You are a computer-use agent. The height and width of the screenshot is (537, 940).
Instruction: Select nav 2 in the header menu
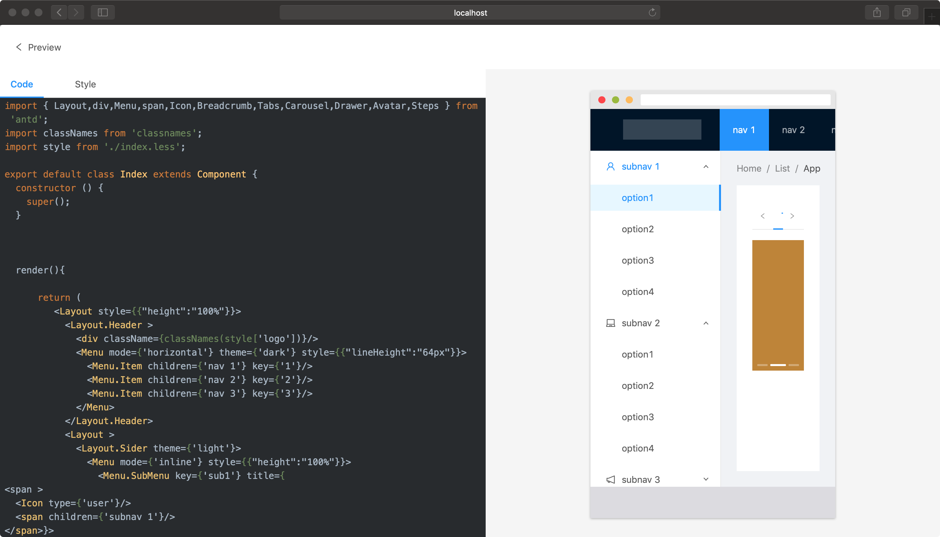793,130
